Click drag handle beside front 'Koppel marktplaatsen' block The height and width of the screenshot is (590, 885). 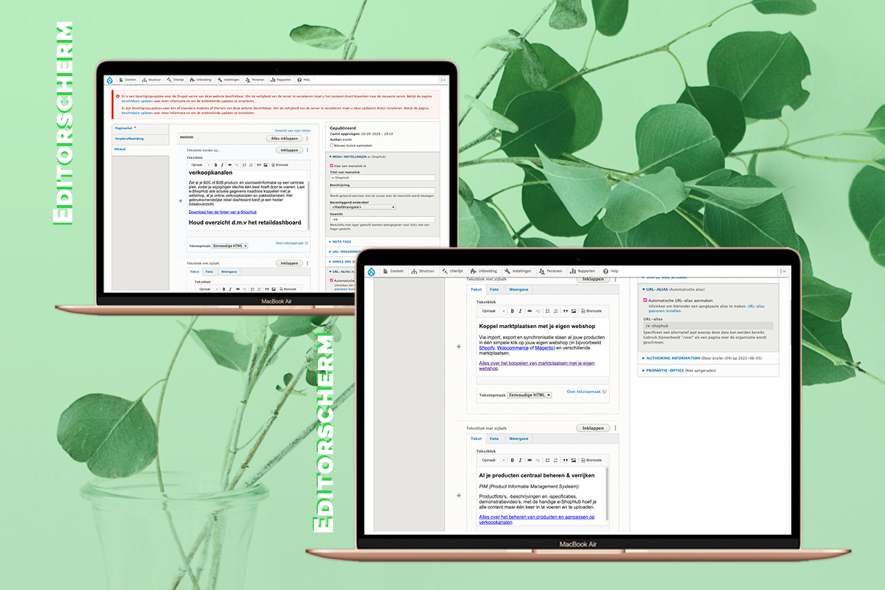click(x=459, y=346)
